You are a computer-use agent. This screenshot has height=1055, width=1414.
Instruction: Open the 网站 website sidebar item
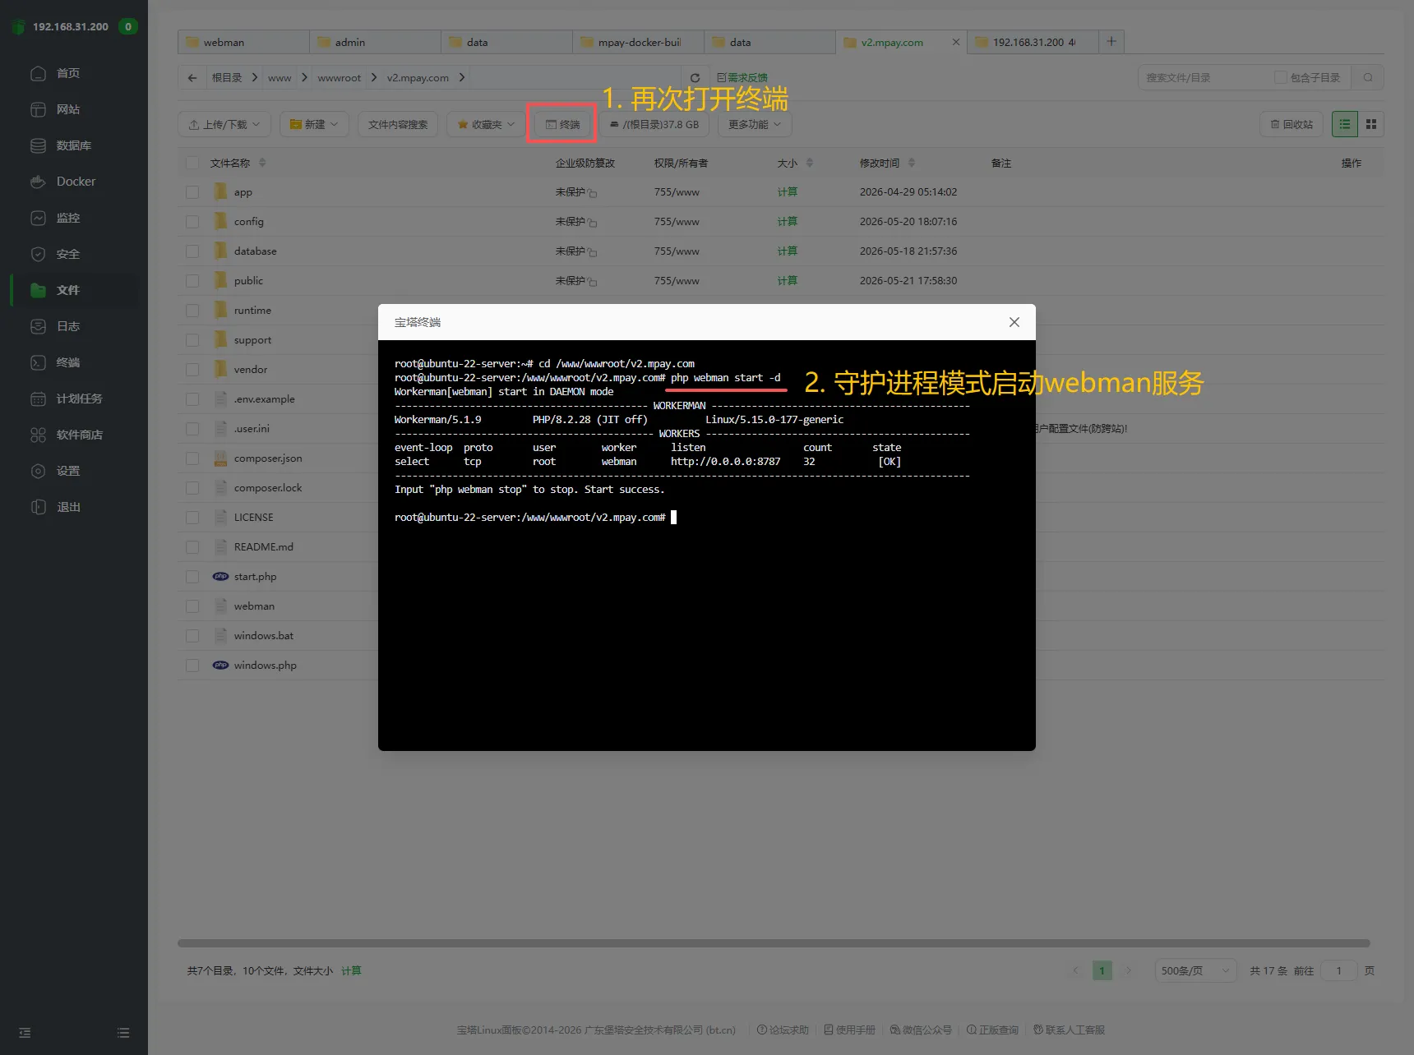coord(67,109)
